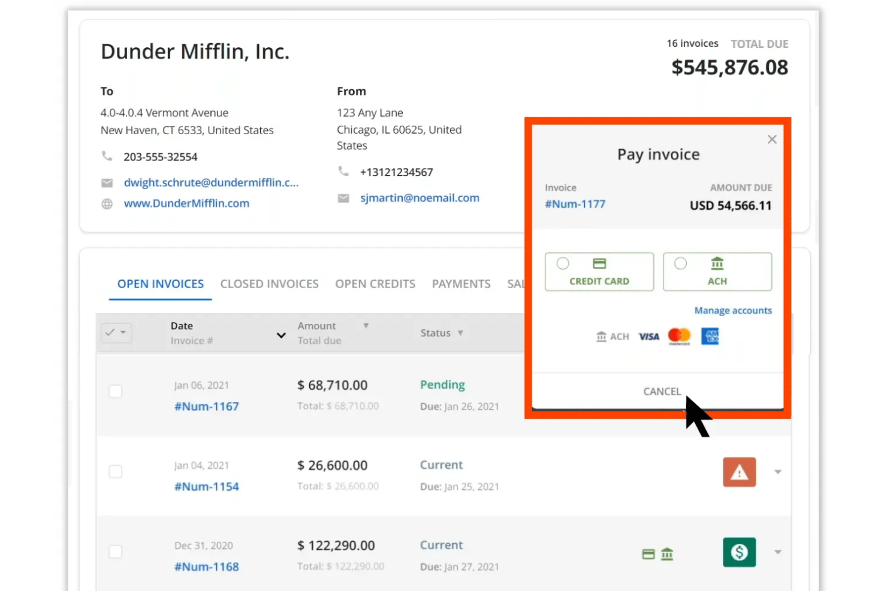
Task: Click the orange warning icon for #Num-1154
Action: (739, 472)
